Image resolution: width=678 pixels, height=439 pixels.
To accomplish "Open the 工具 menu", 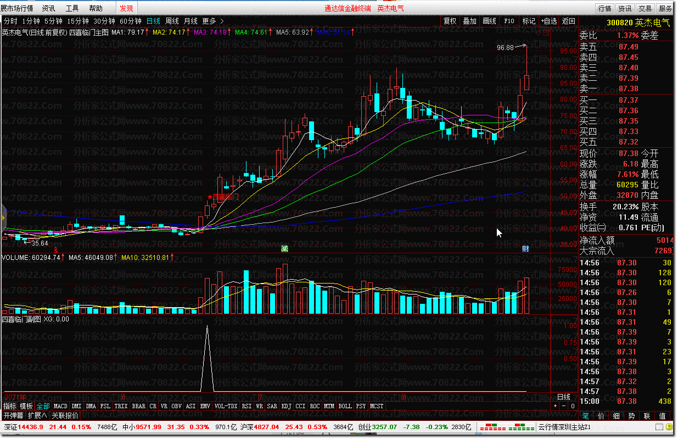I will (x=72, y=8).
